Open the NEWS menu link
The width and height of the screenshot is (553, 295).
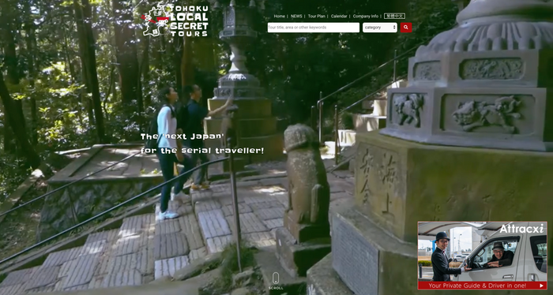pyautogui.click(x=296, y=17)
